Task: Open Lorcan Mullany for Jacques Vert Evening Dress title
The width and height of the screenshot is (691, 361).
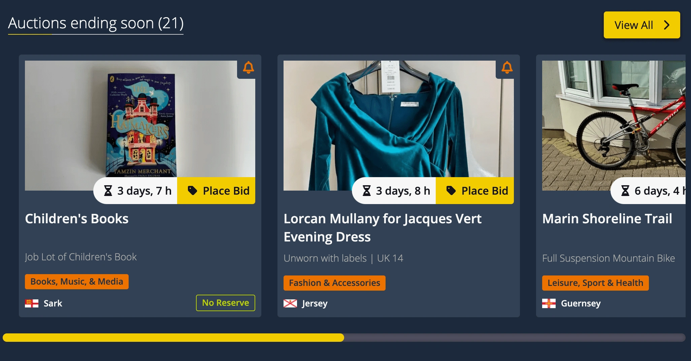Action: coord(383,228)
